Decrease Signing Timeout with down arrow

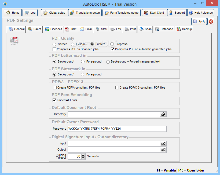click(83, 158)
